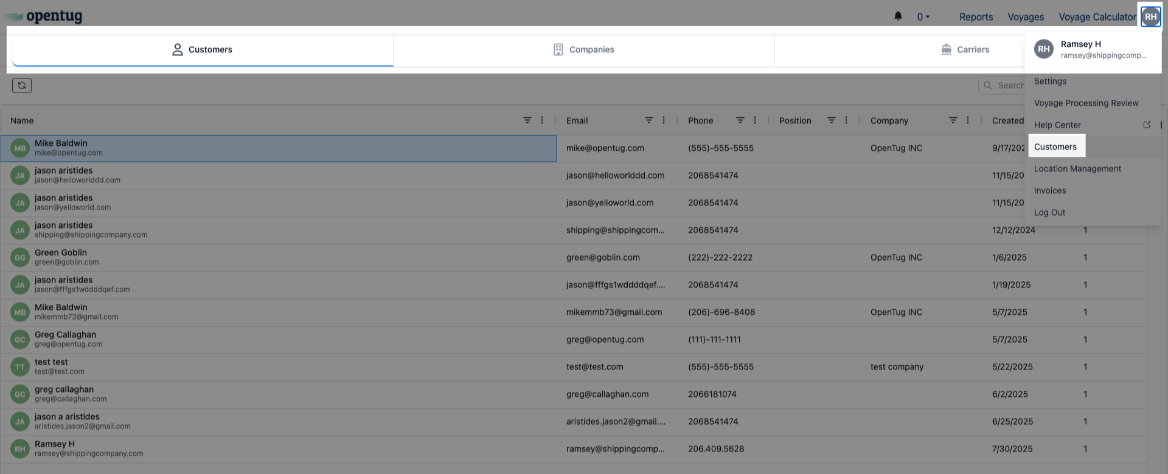Click the refresh table icon button
This screenshot has width=1168, height=474.
coord(22,86)
